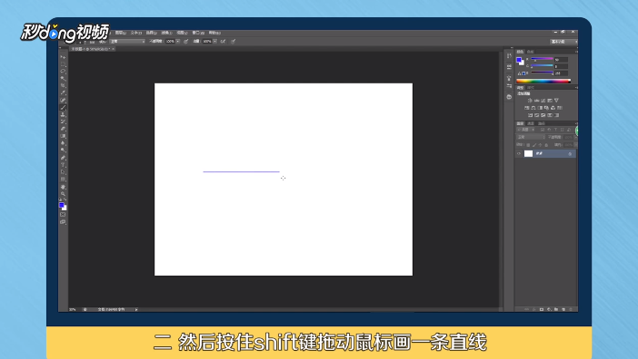This screenshot has width=638, height=359.
Task: Toggle Quick Mask mode in toolbox
Action: point(63,214)
